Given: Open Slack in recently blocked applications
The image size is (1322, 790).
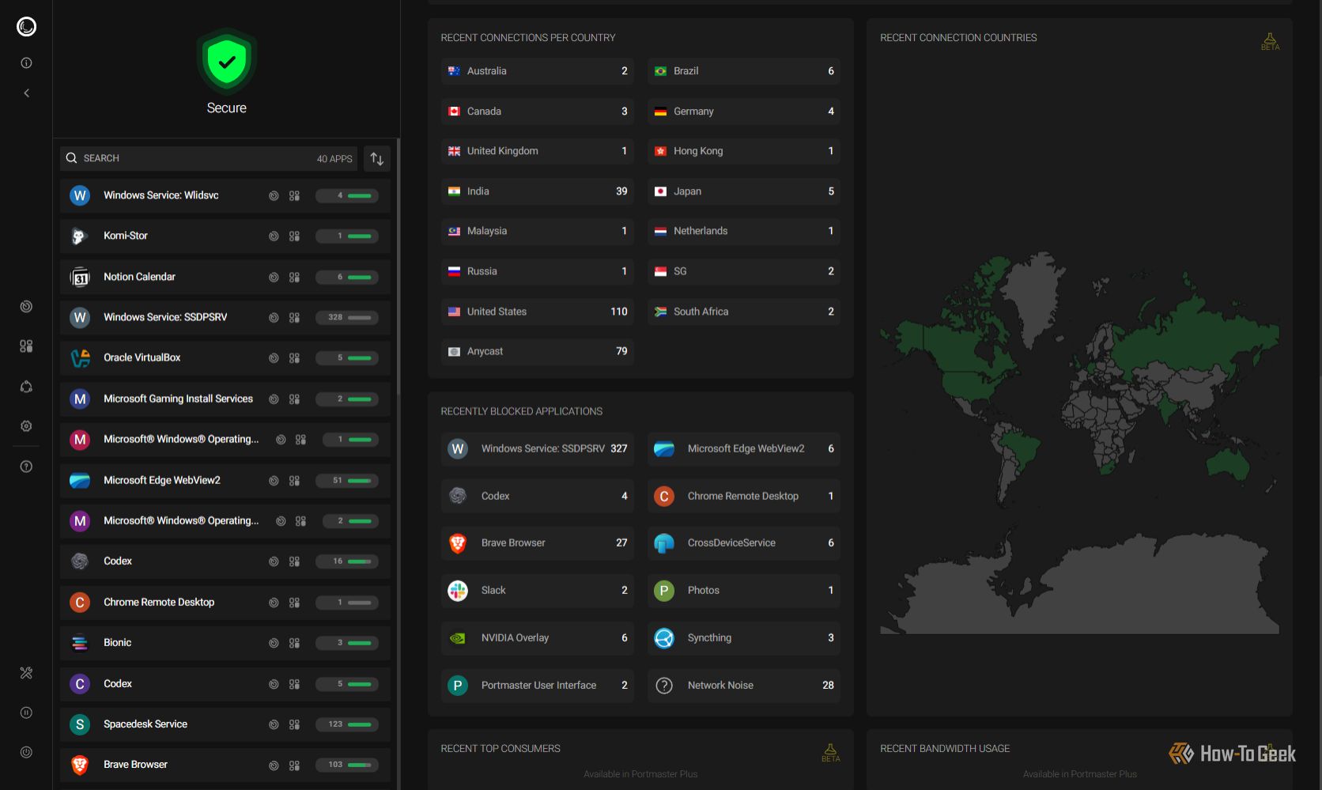Looking at the screenshot, I should [x=538, y=591].
